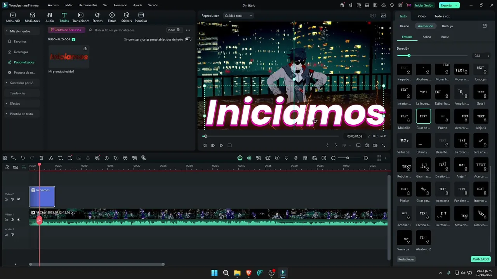Click the AVANZADO button
The width and height of the screenshot is (497, 279).
[x=480, y=259]
